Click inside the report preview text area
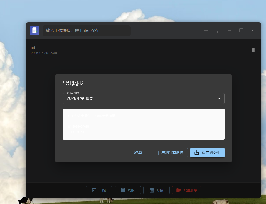Screen dimensions: 266x204 144,124
